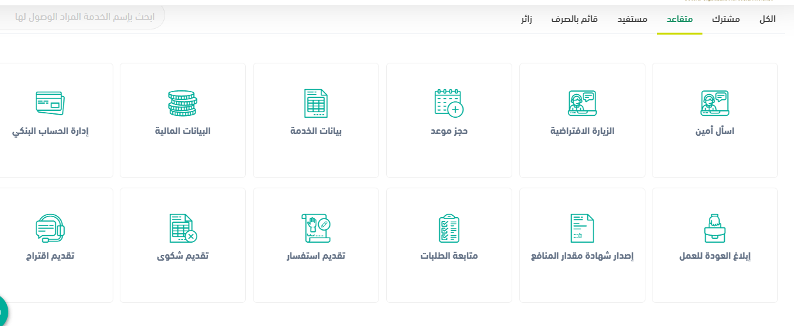Select متابعة الطلبات clipboard checklist icon

click(x=448, y=229)
